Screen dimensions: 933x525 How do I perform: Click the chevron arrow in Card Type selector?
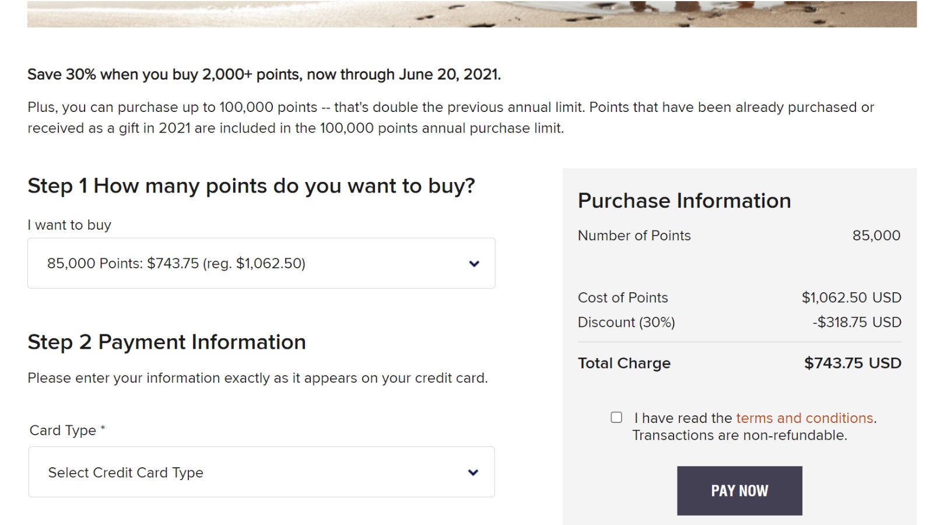click(x=473, y=473)
